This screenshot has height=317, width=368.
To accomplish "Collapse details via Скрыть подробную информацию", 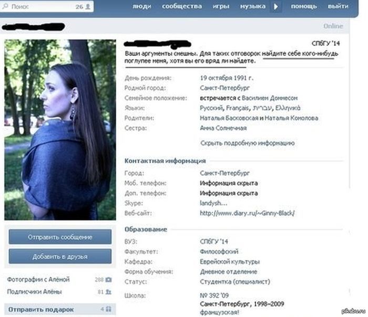I will coord(248,143).
